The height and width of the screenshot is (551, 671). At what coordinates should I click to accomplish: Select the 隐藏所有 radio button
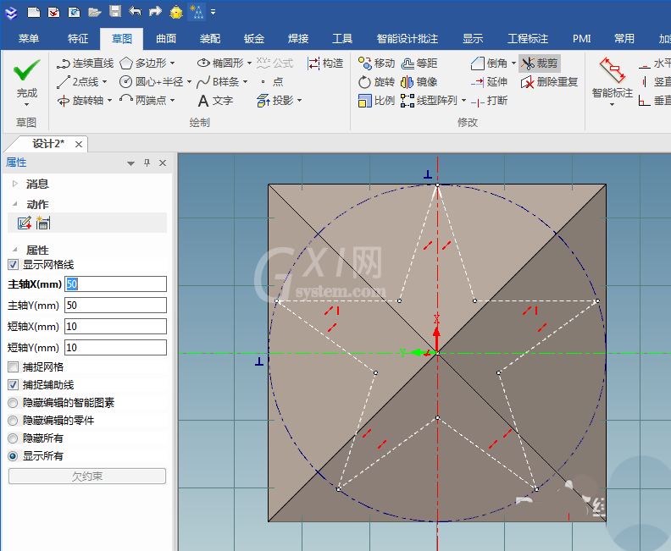click(x=13, y=438)
